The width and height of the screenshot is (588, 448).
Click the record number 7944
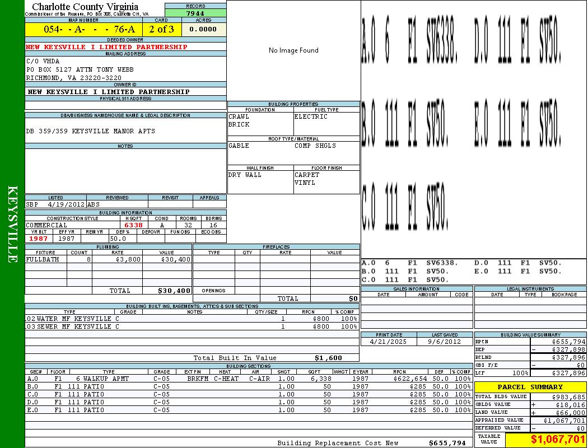tap(195, 13)
